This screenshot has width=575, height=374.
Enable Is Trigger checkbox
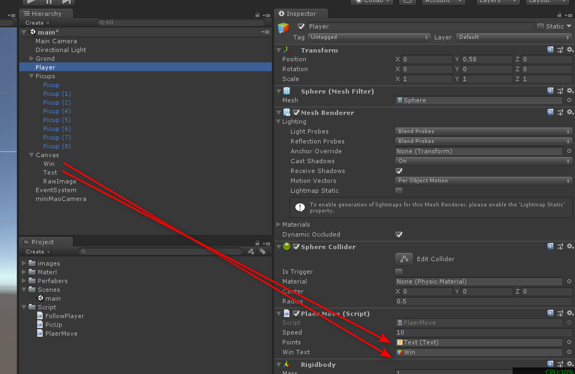[399, 272]
